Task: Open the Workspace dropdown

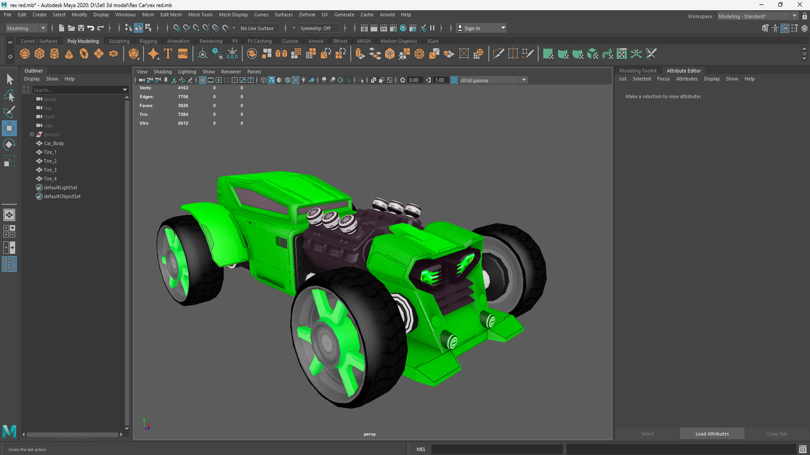Action: [x=758, y=16]
